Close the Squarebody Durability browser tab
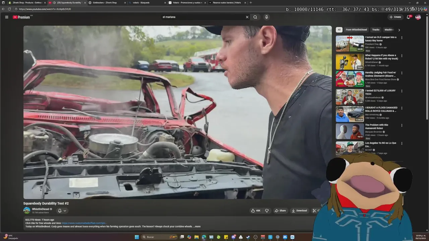The width and height of the screenshot is (429, 241). (85, 3)
